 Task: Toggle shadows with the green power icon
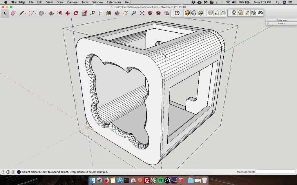[x=233, y=13]
